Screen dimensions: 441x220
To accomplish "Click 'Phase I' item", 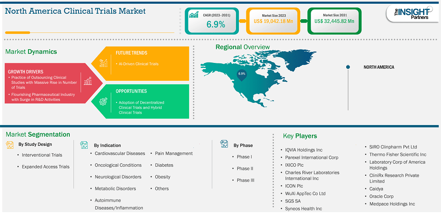I will [244, 157].
